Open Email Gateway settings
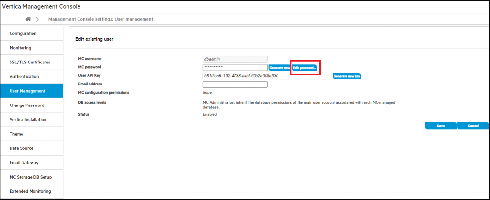490x200 pixels. (32, 163)
